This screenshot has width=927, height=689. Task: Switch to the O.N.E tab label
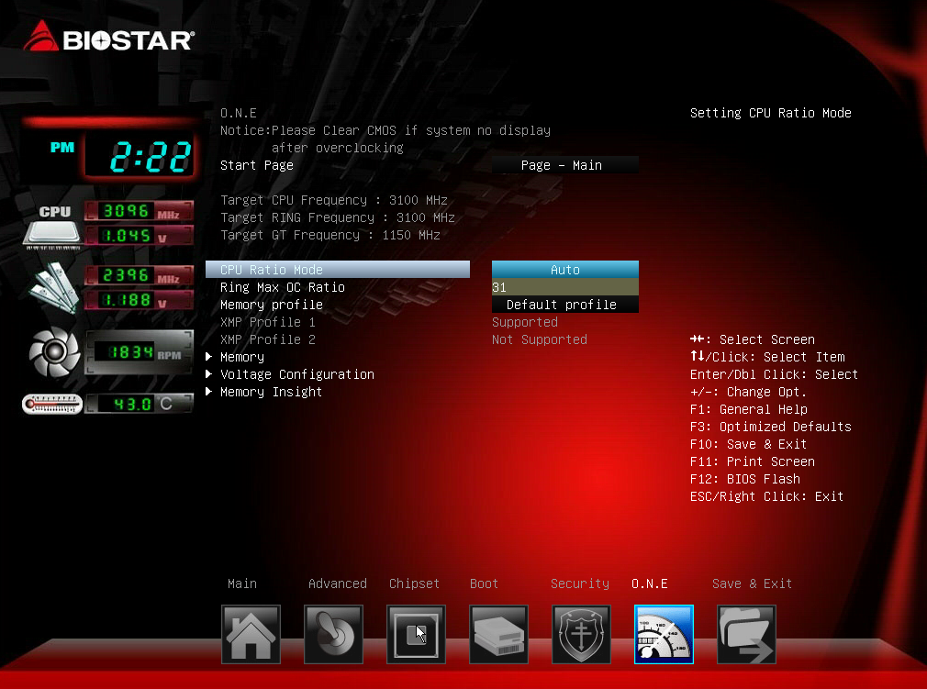[x=650, y=583]
